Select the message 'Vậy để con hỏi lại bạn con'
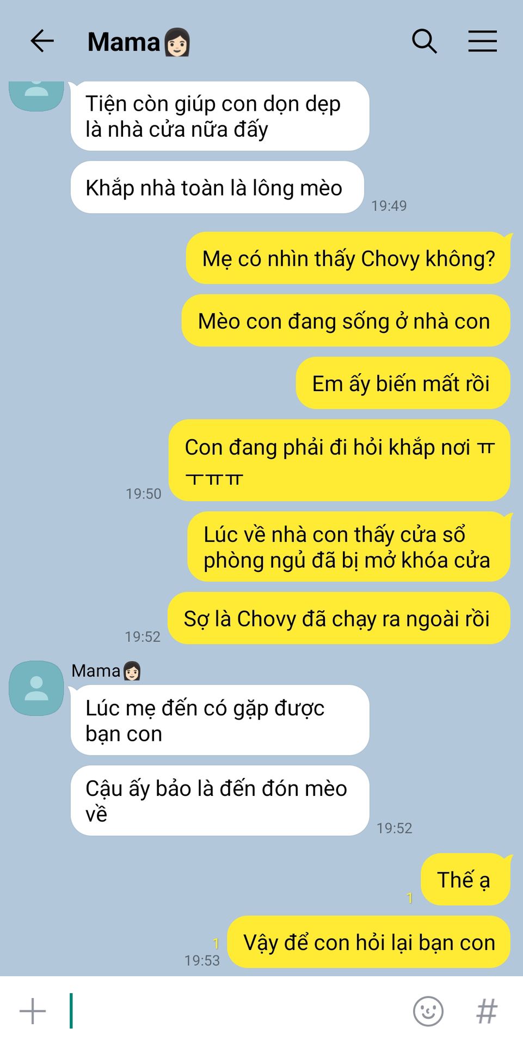The height and width of the screenshot is (1046, 523). (369, 942)
